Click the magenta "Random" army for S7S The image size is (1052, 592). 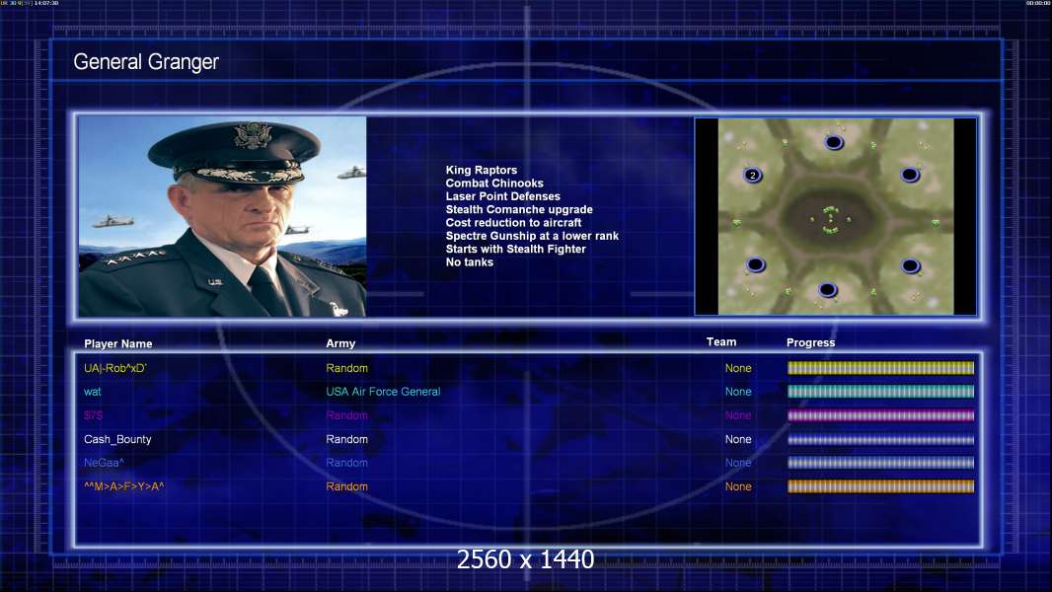tap(346, 415)
